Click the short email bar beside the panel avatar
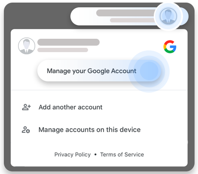198x174 pixels. click(63, 50)
